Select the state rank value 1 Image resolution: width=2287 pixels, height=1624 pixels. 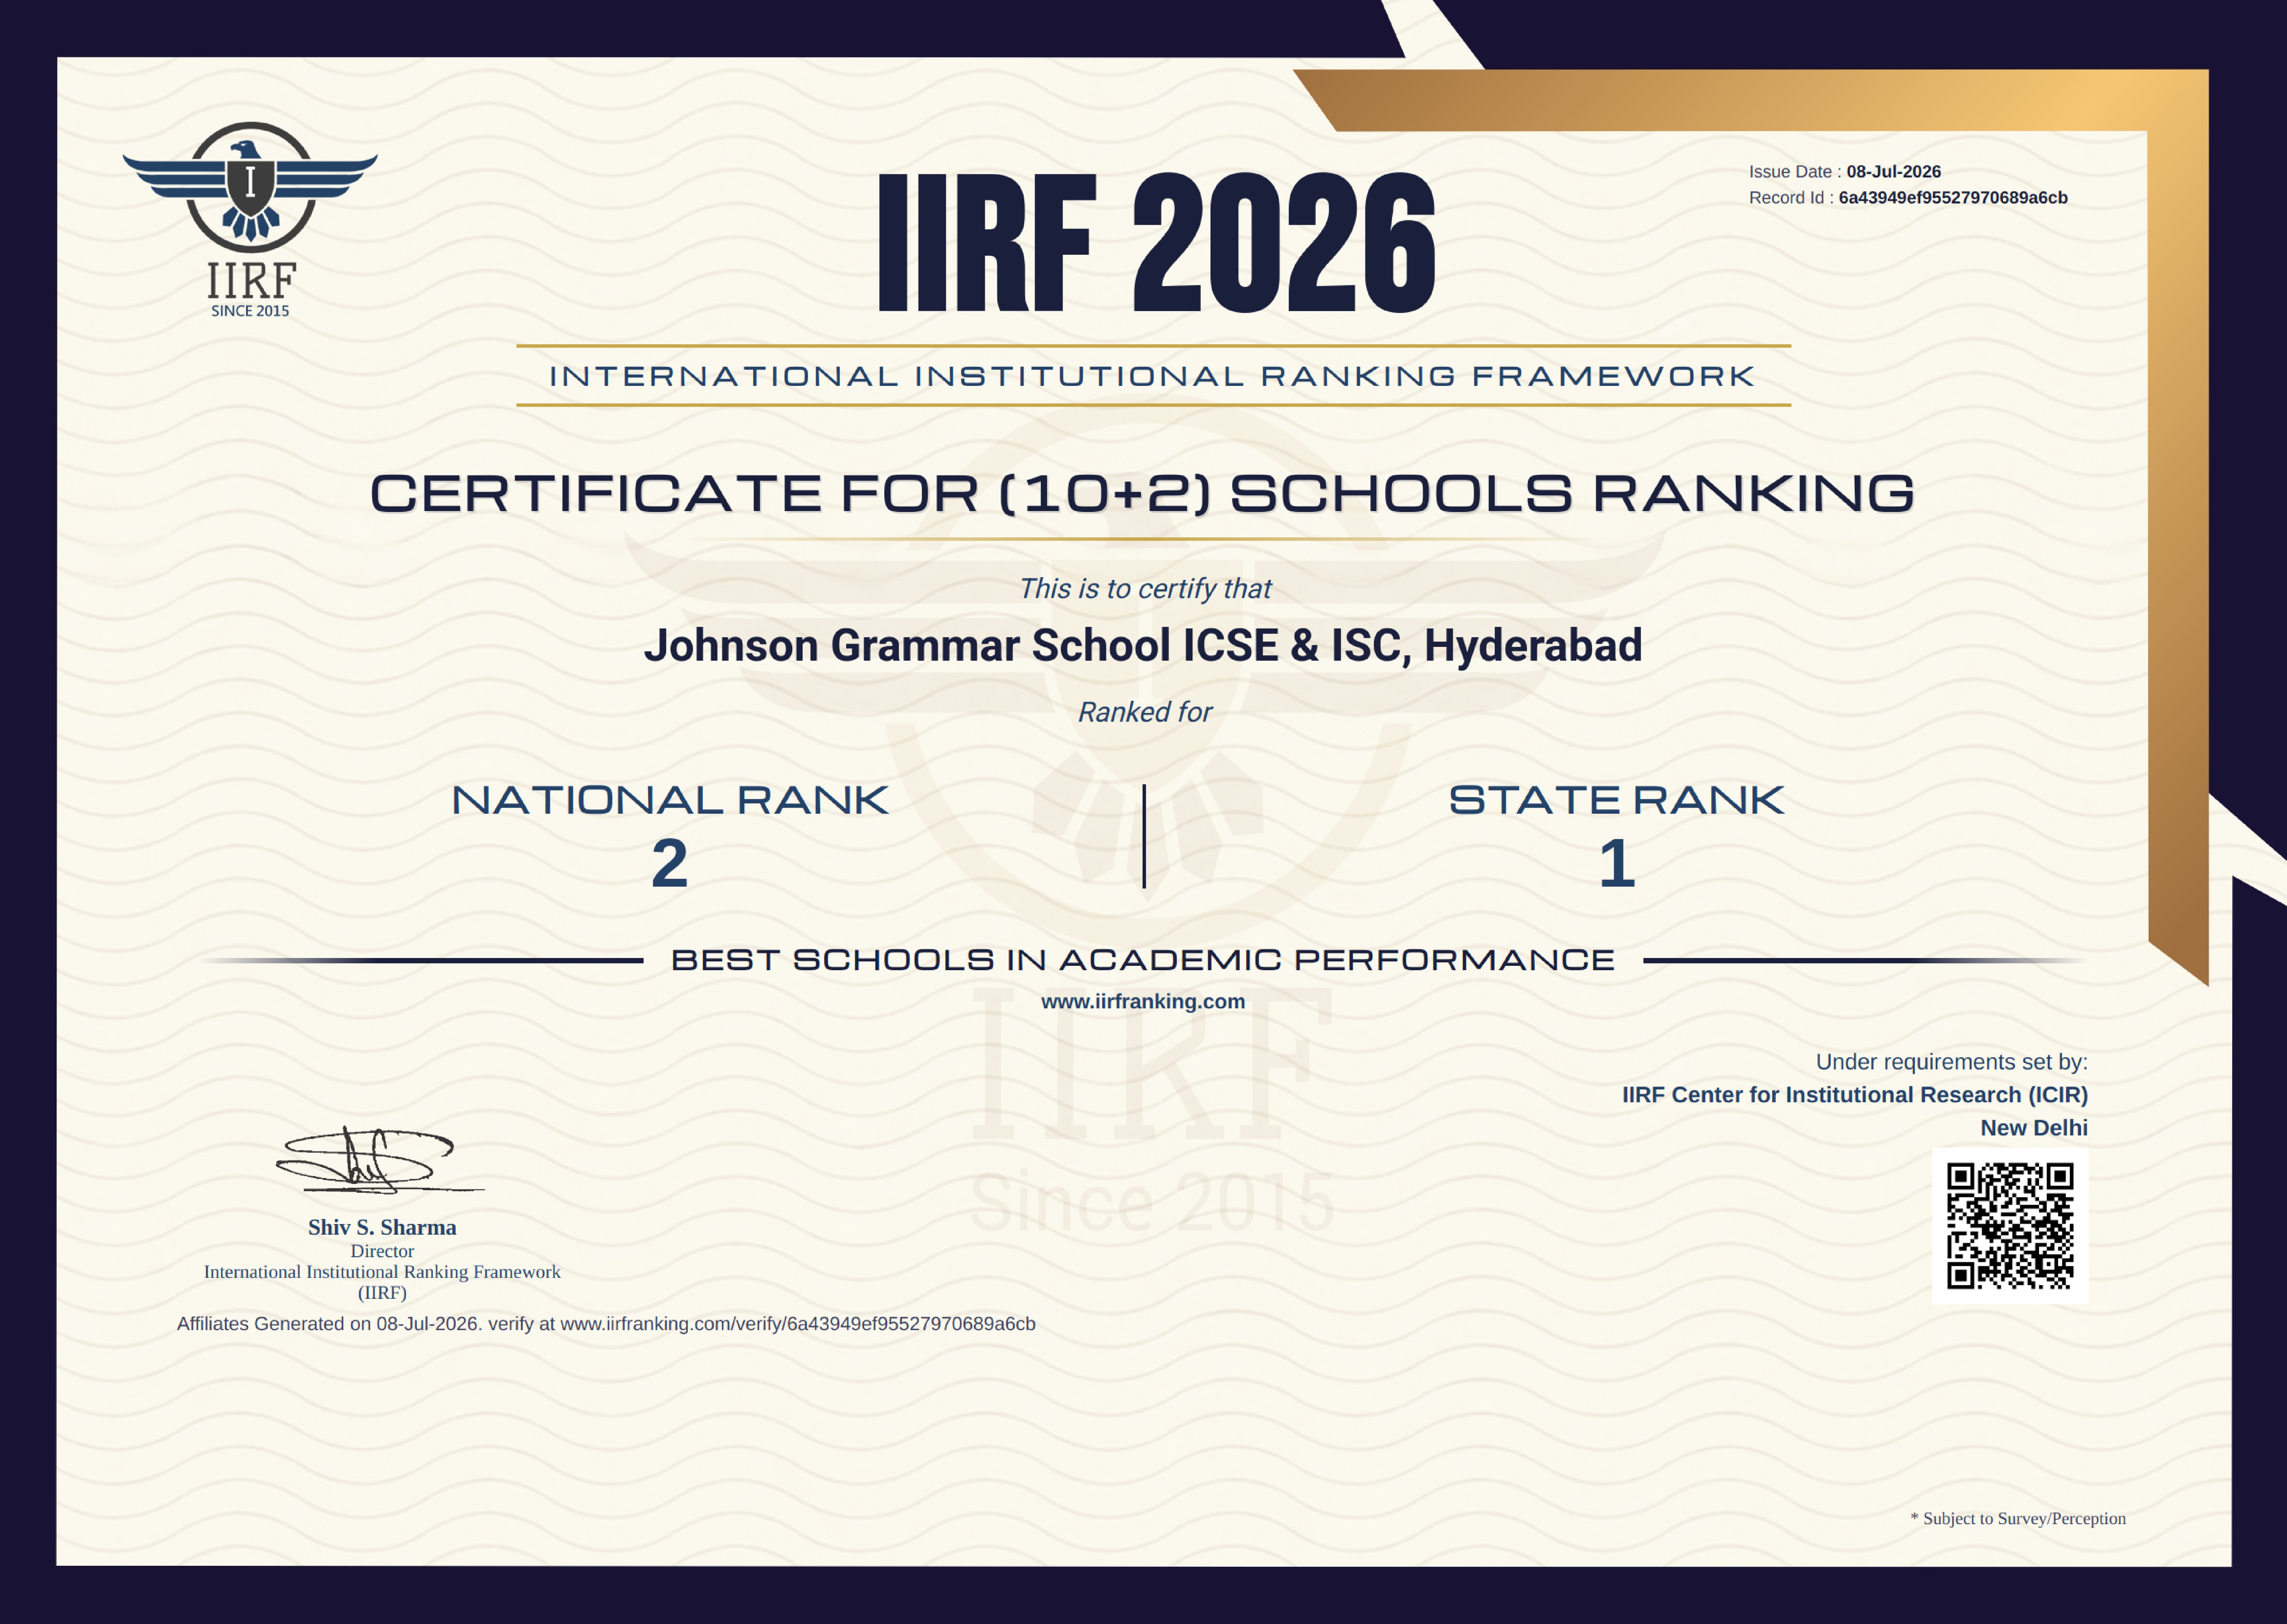[x=1617, y=863]
